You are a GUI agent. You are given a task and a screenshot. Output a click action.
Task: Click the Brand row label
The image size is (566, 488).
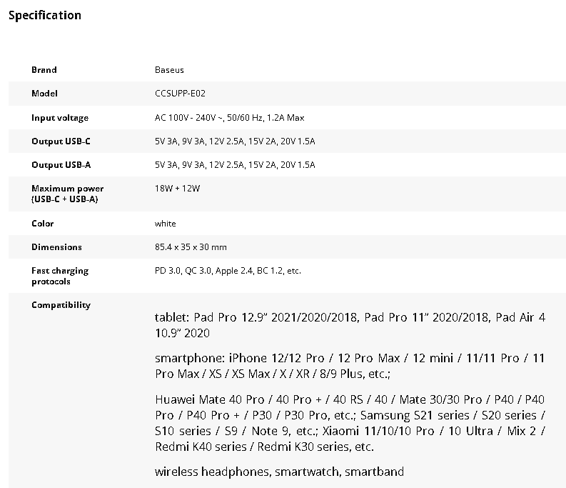click(44, 70)
